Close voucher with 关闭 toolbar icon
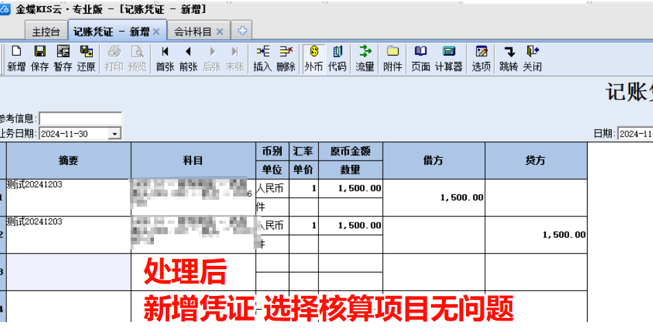Viewport: 653px width, 331px height. point(532,58)
